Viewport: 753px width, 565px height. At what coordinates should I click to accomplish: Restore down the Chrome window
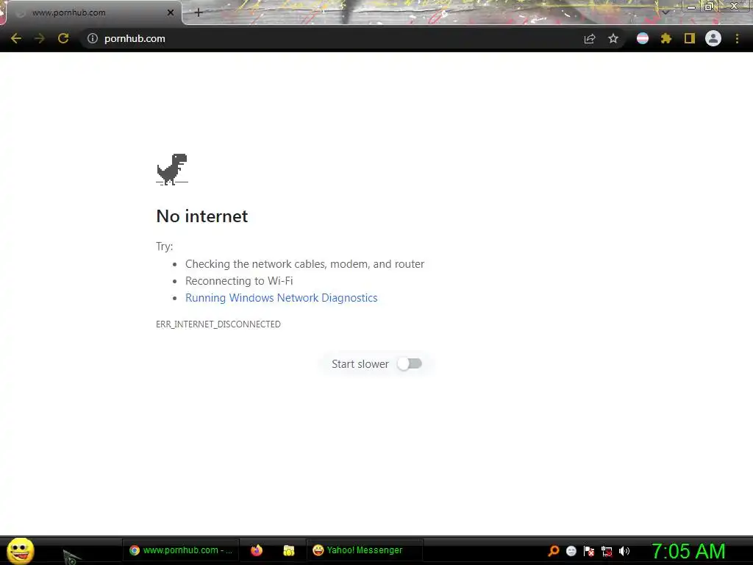tap(708, 7)
